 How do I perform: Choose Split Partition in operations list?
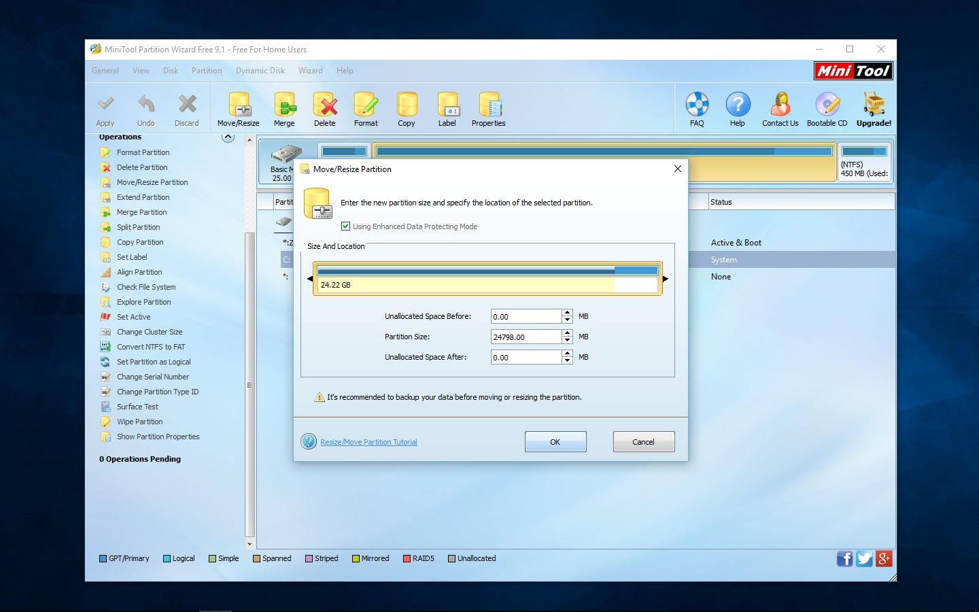[138, 227]
